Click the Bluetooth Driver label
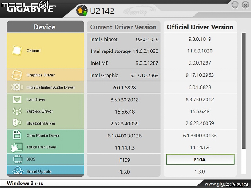Screen dimensions: 251x188 (x=41, y=123)
